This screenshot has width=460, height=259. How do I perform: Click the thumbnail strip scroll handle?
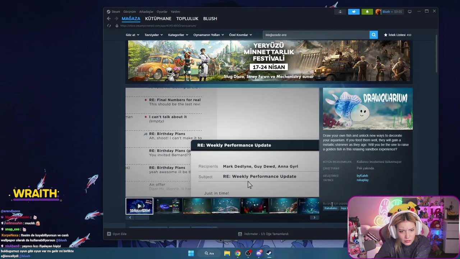(x=142, y=218)
